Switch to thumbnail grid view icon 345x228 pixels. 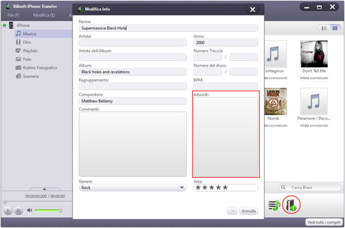(x=335, y=28)
